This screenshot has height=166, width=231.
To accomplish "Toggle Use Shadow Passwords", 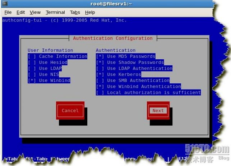I will click(130, 62).
